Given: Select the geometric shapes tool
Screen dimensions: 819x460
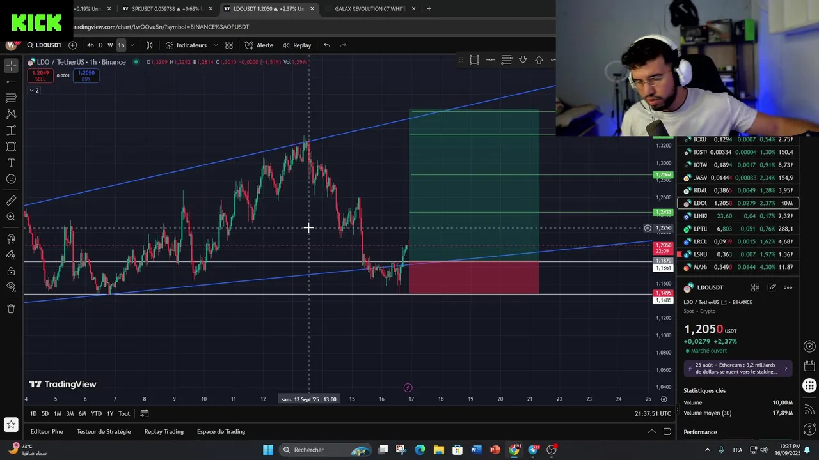Looking at the screenshot, I should (11, 146).
